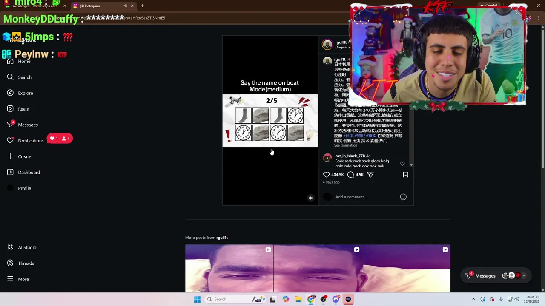Open Profile from sidebar
This screenshot has height=306, width=545.
(x=19, y=188)
